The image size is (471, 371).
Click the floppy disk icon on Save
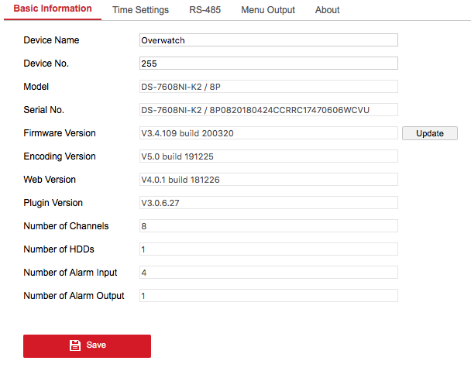[x=75, y=345]
